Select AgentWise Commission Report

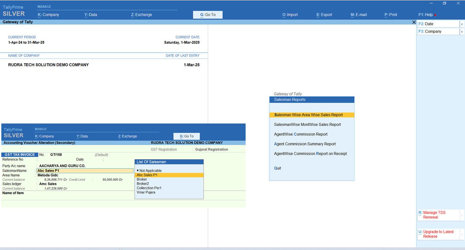(301, 134)
